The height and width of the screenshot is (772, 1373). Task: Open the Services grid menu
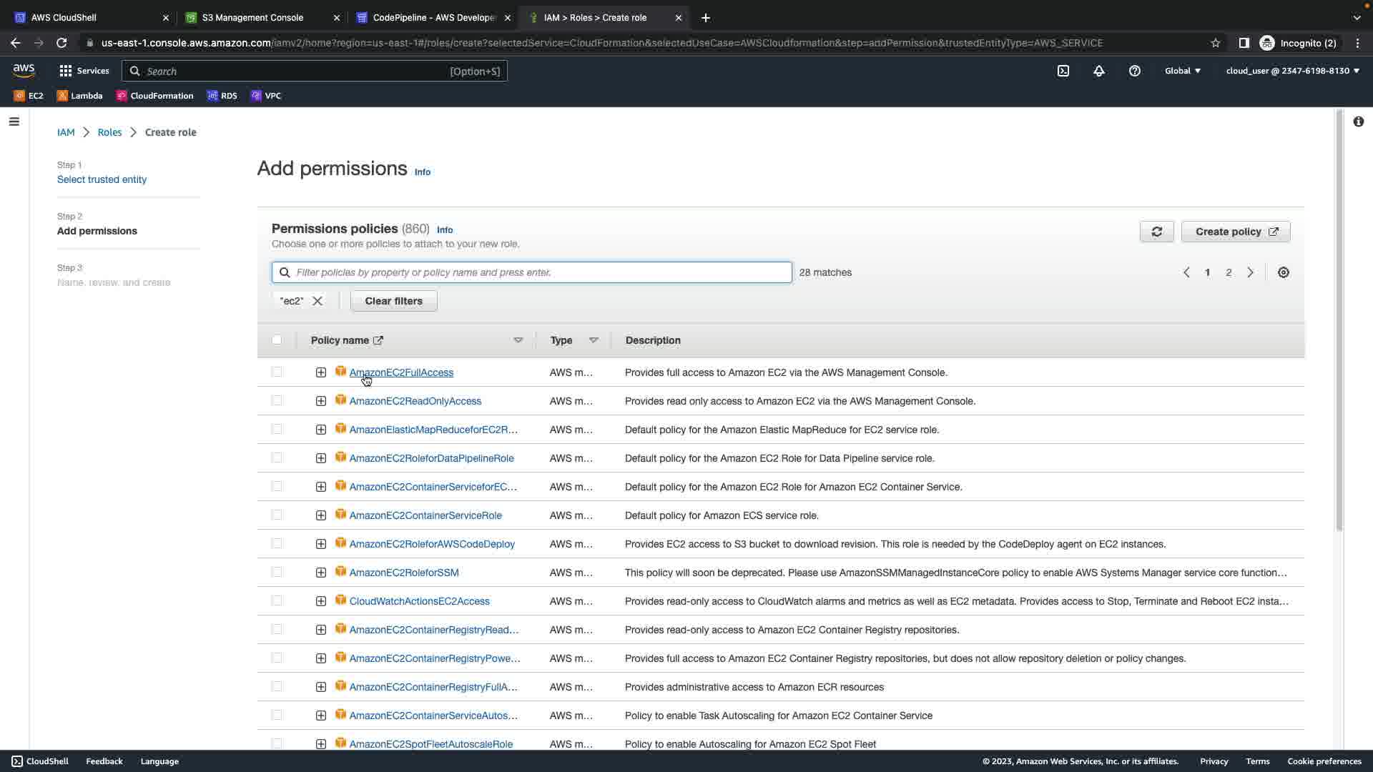click(x=84, y=71)
